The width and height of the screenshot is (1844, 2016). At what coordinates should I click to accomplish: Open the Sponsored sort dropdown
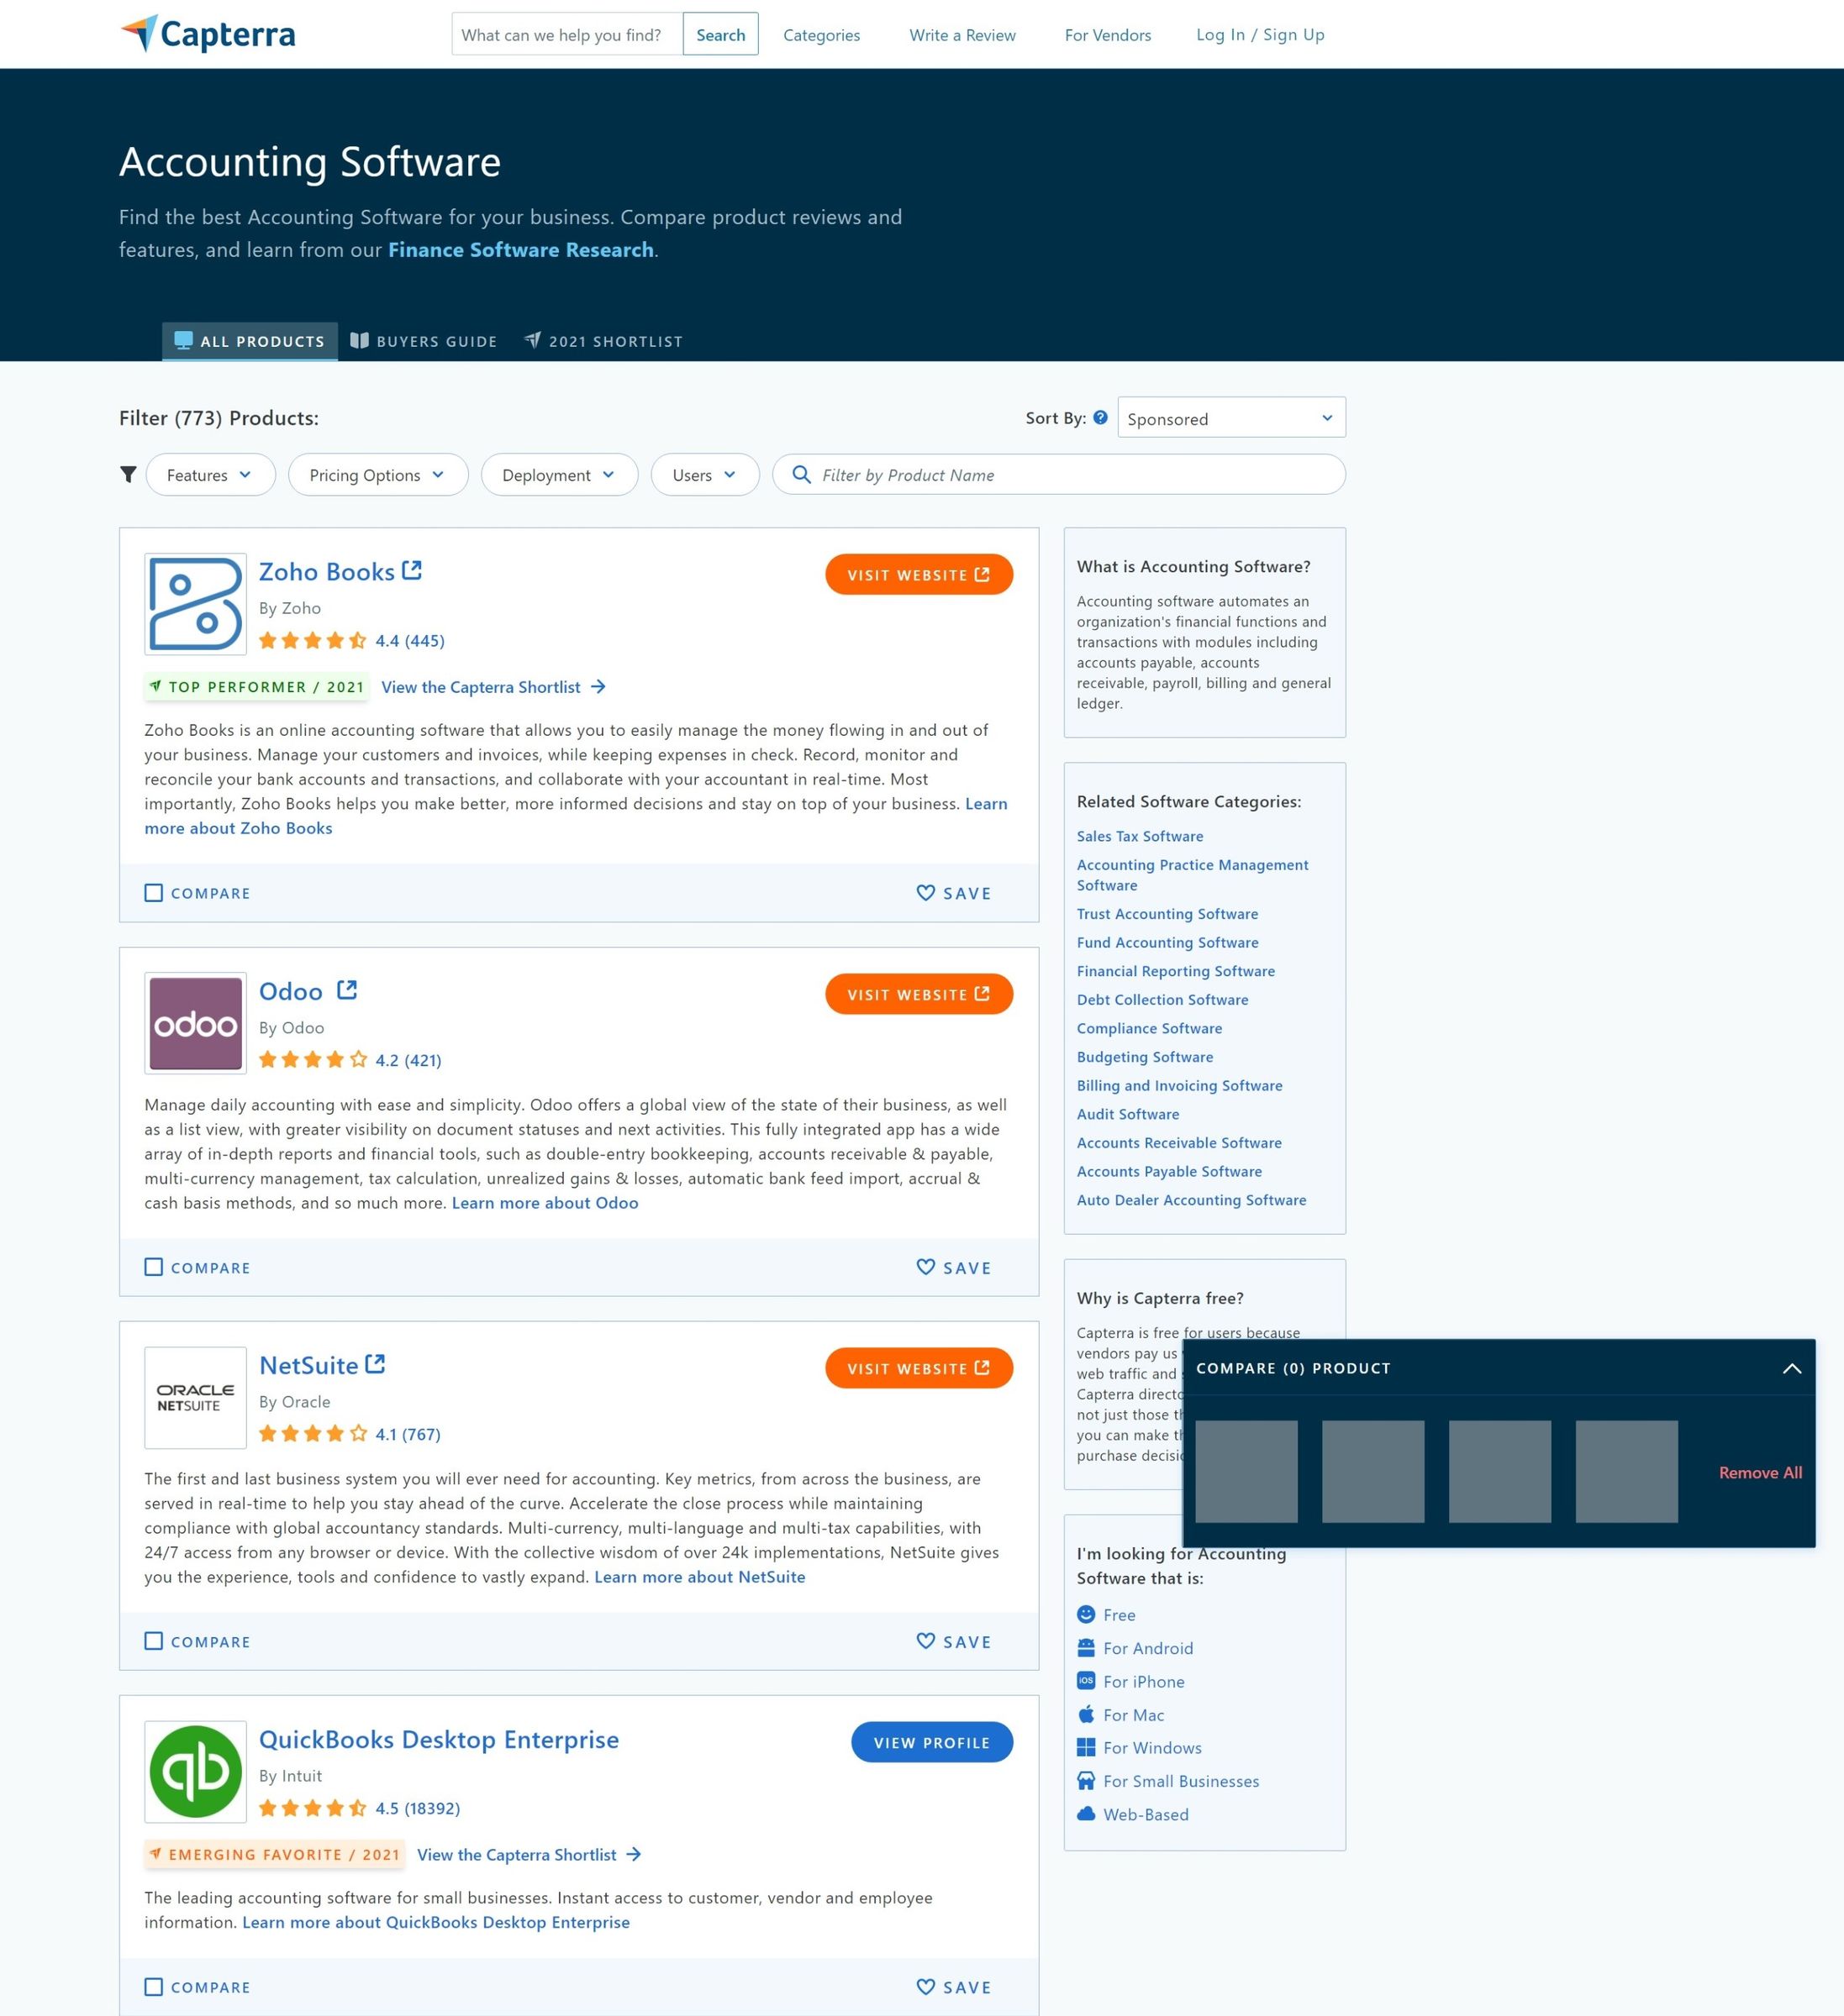1230,418
